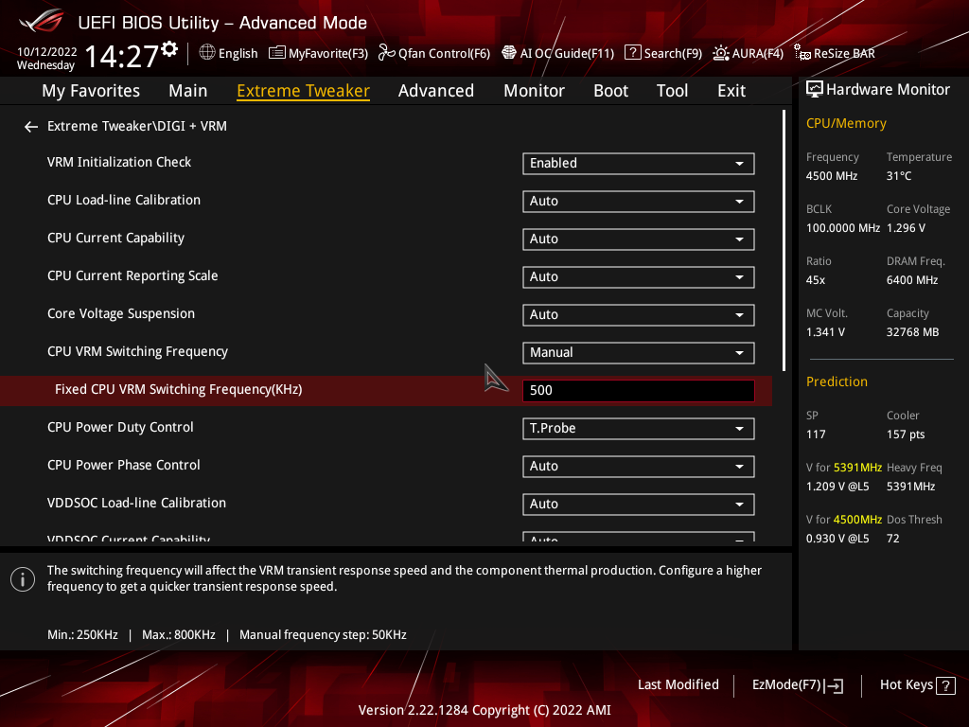Click the 32768 MB capacity value
The height and width of the screenshot is (727, 969).
[x=913, y=332]
